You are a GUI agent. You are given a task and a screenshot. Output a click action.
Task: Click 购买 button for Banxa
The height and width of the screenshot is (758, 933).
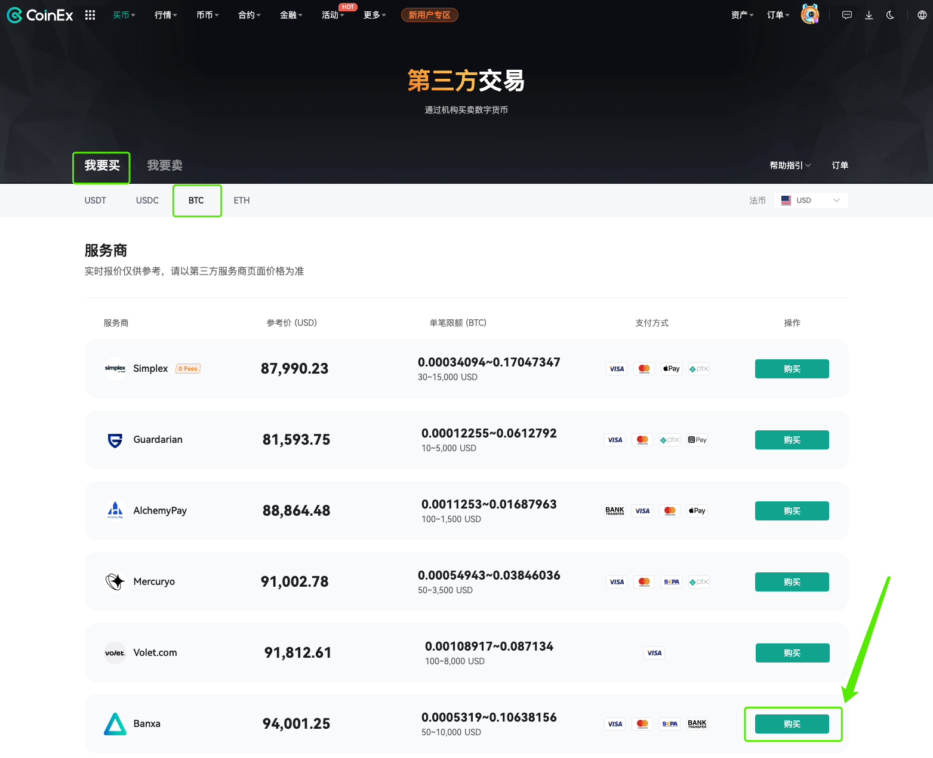tap(792, 724)
